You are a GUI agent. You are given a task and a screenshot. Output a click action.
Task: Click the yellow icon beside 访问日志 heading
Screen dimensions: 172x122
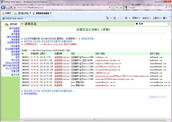pyautogui.click(x=22, y=24)
